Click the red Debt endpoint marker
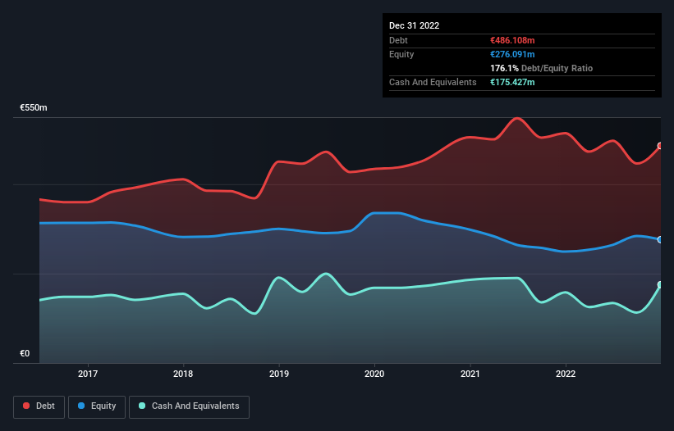This screenshot has height=431, width=674. 660,146
